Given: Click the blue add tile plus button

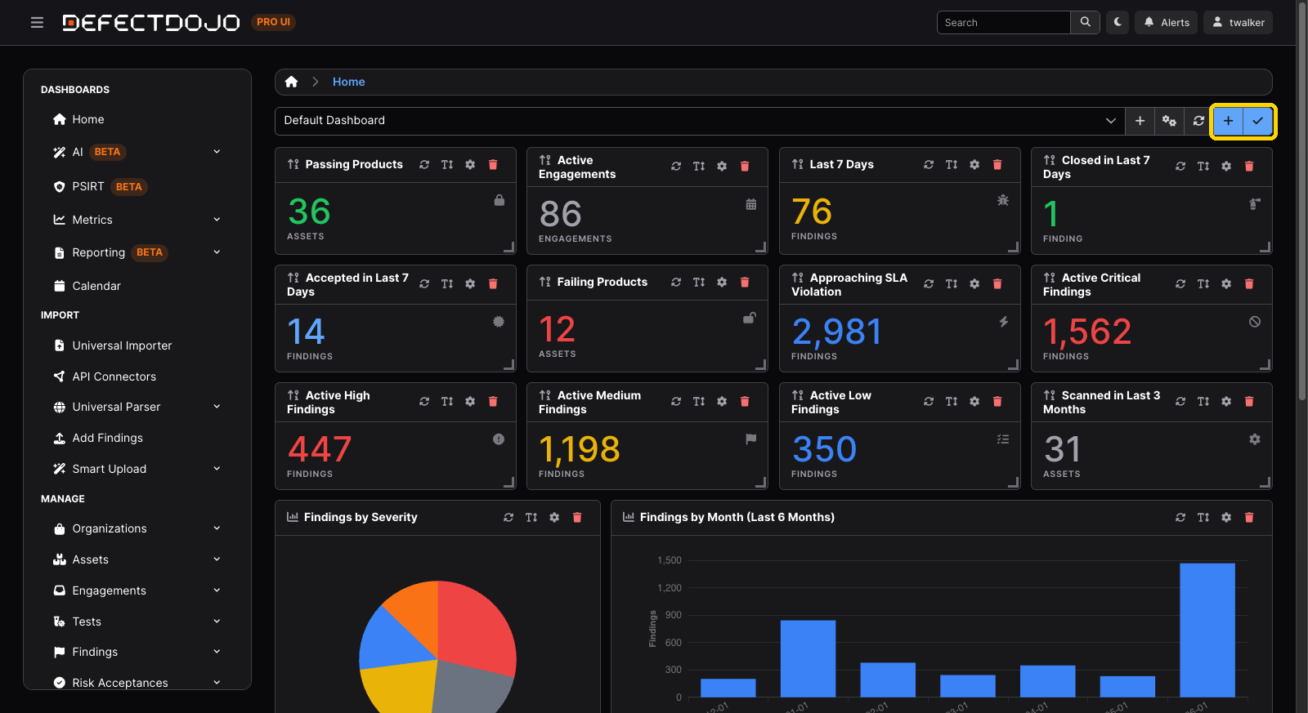Looking at the screenshot, I should [1228, 121].
